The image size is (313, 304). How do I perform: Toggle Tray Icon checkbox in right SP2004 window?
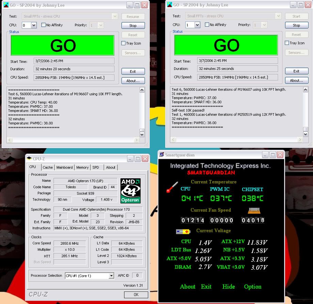point(287,43)
